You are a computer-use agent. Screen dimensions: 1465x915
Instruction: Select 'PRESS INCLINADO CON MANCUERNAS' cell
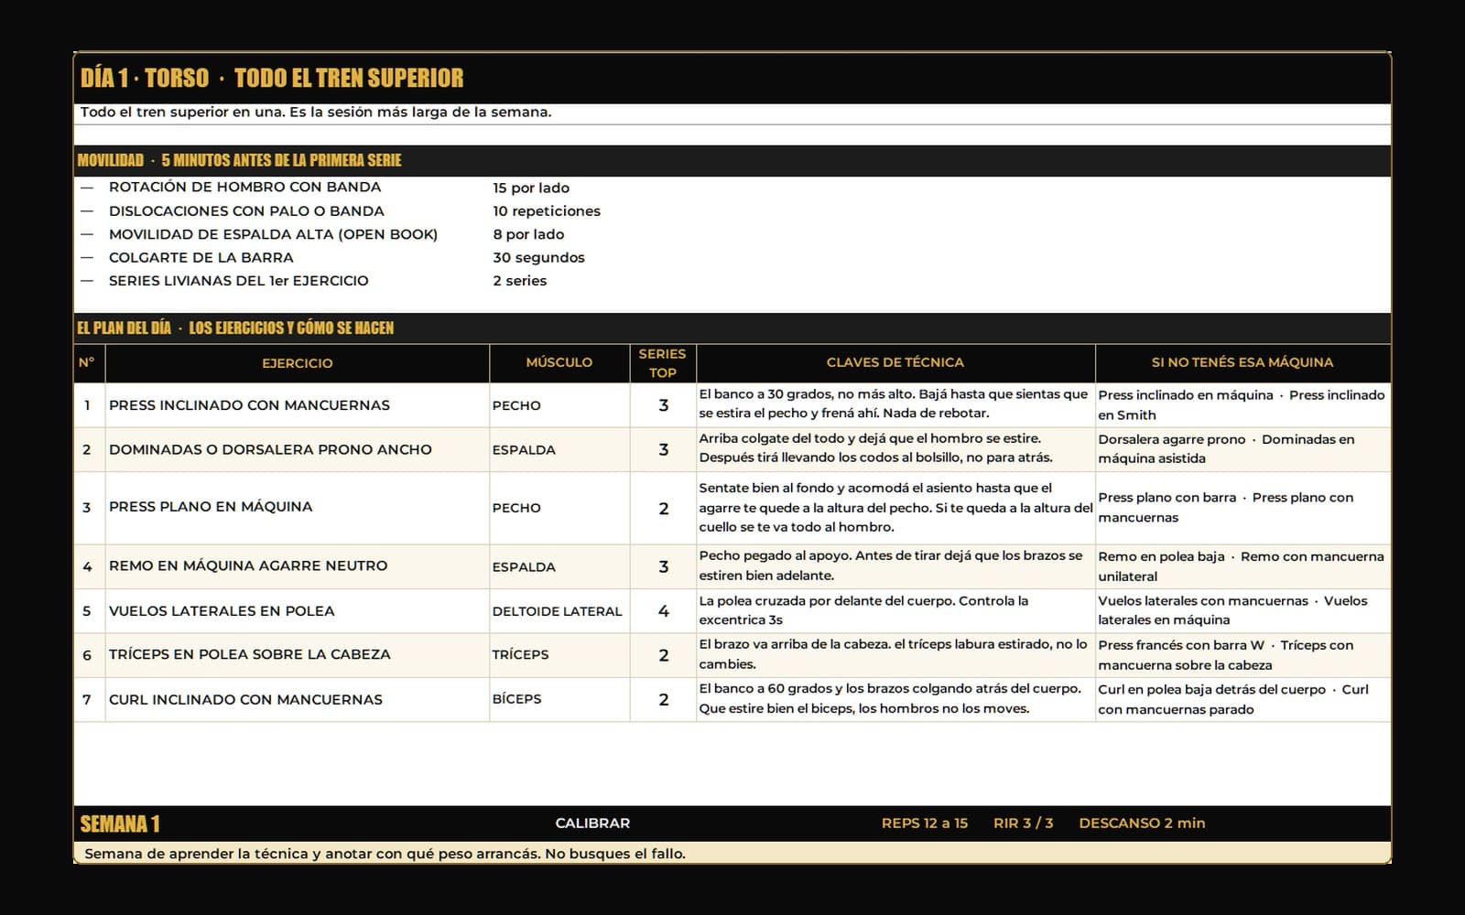coord(298,405)
